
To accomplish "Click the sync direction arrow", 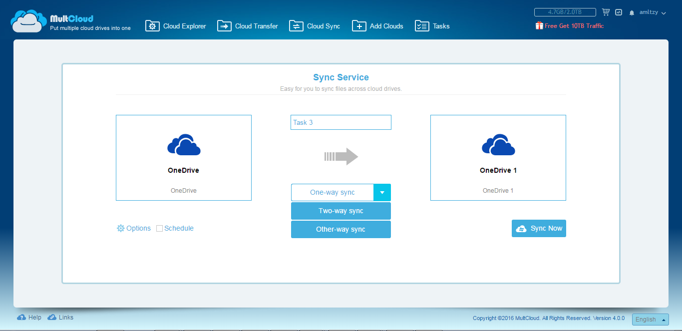I will click(341, 156).
